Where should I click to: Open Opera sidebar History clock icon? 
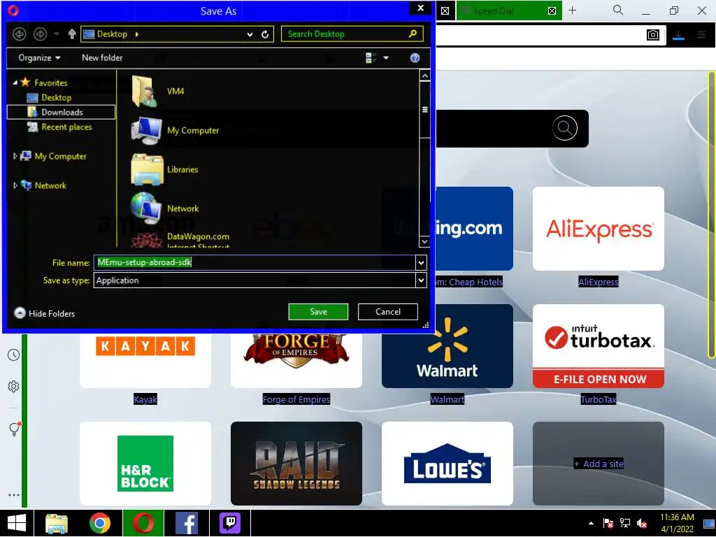coord(14,355)
